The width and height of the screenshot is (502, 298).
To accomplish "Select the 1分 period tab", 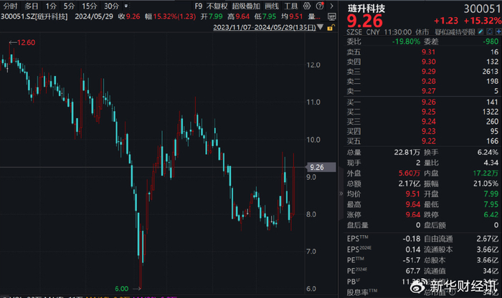I will click(51, 6).
